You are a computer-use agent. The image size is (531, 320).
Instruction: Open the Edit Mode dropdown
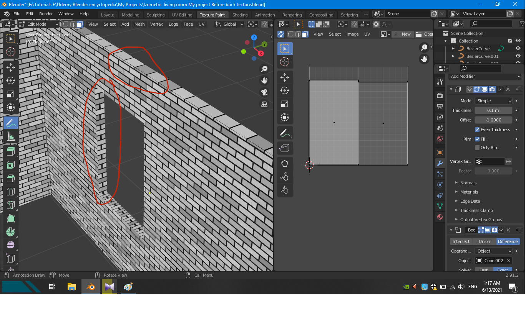click(x=38, y=24)
